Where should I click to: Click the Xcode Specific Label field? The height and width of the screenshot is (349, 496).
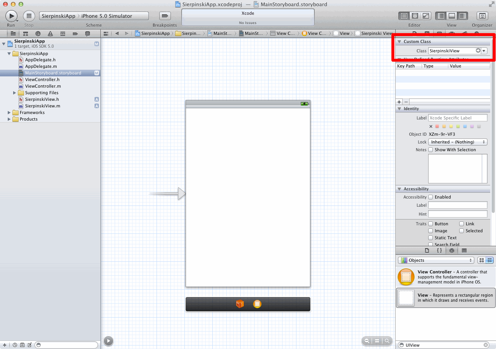[458, 118]
